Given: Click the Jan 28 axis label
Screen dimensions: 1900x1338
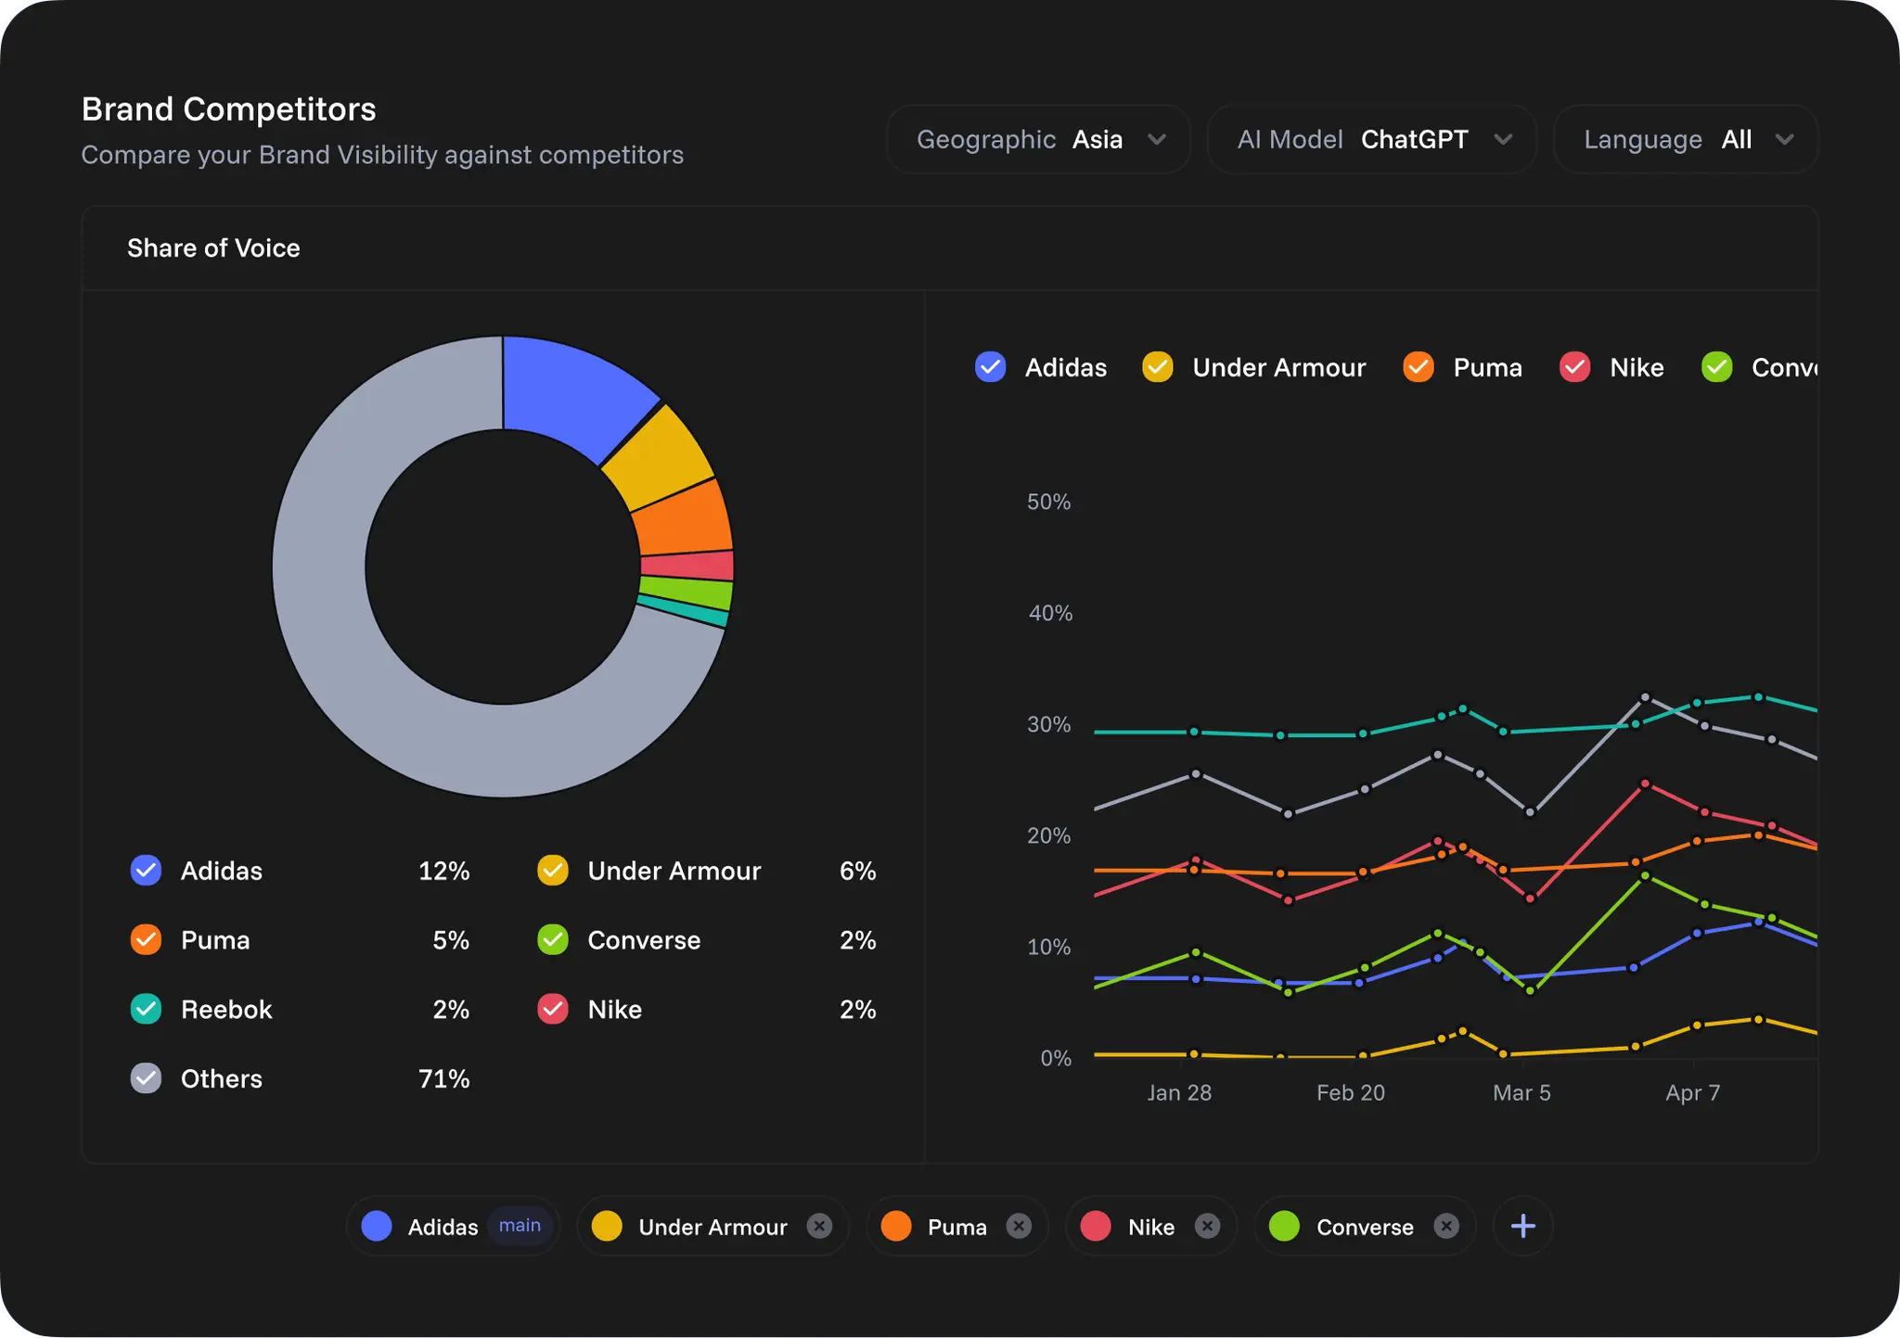Looking at the screenshot, I should coord(1178,1092).
